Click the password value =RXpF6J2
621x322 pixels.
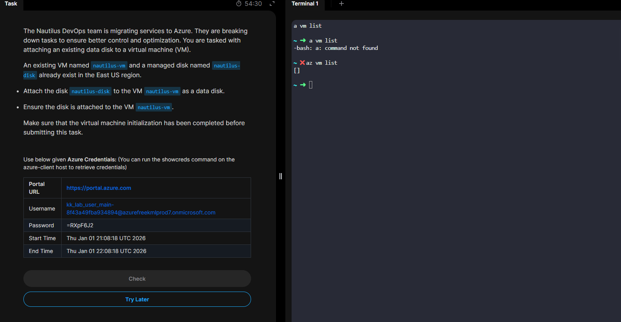tap(80, 225)
